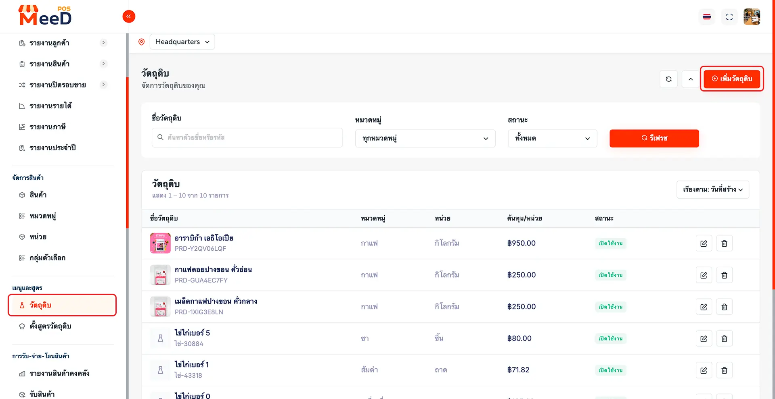Open the ทั้งหมด status dropdown

click(x=552, y=138)
